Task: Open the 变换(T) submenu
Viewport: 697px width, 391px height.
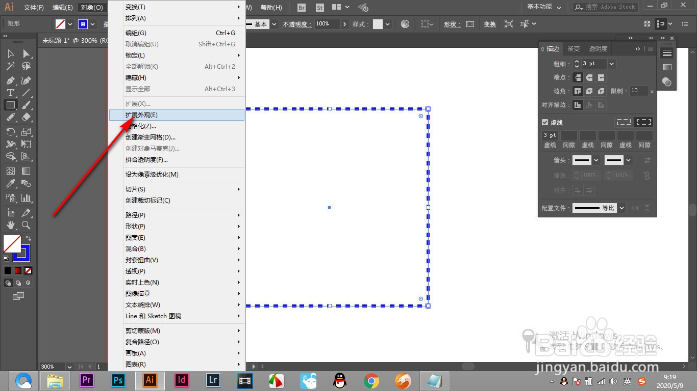Action: pos(177,7)
